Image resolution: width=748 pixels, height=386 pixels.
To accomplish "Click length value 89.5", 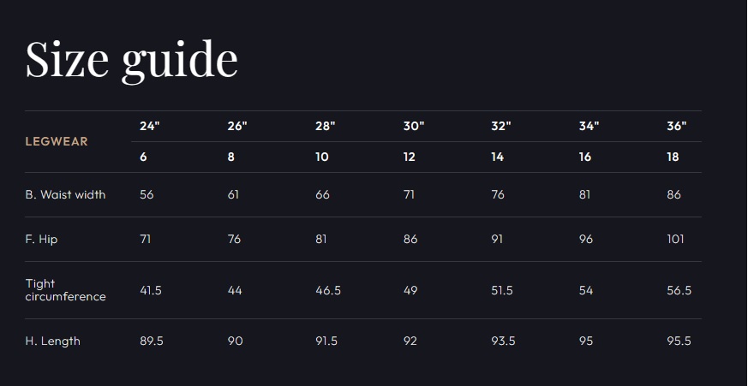I will 152,341.
